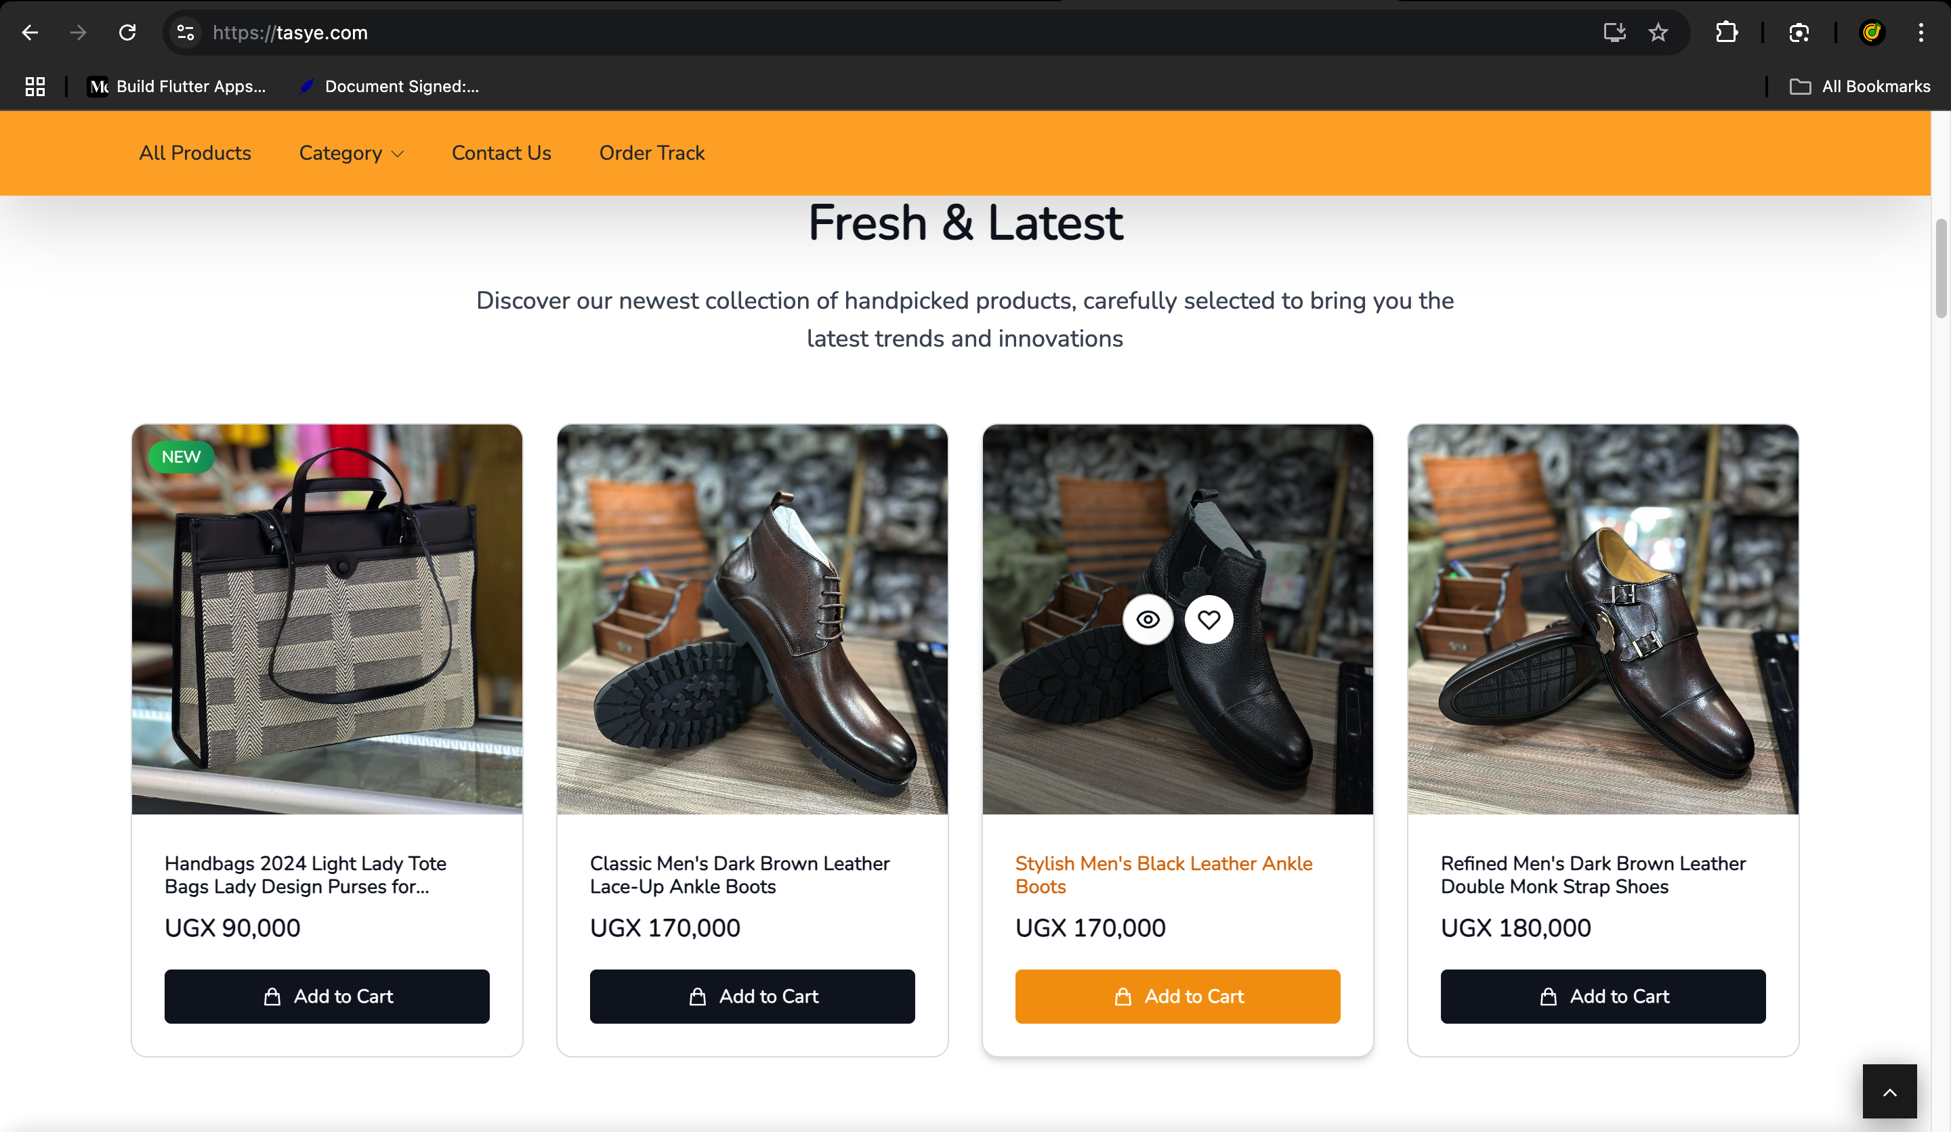Click the scroll-to-top arrow button

[1889, 1091]
